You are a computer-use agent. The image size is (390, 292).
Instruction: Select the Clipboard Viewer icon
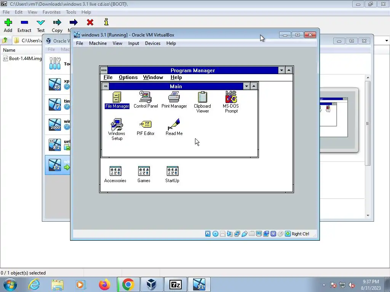[x=202, y=102]
